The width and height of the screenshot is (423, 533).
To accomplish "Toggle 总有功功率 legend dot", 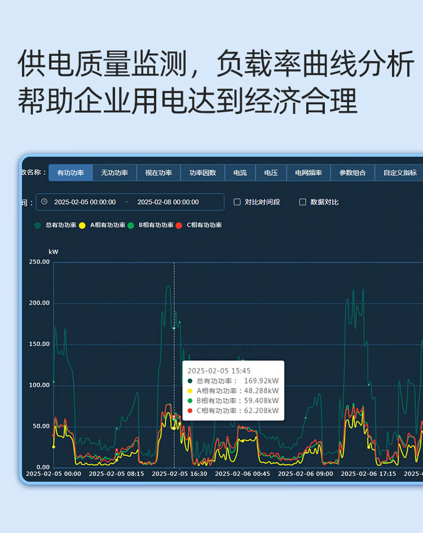I will 38,225.
